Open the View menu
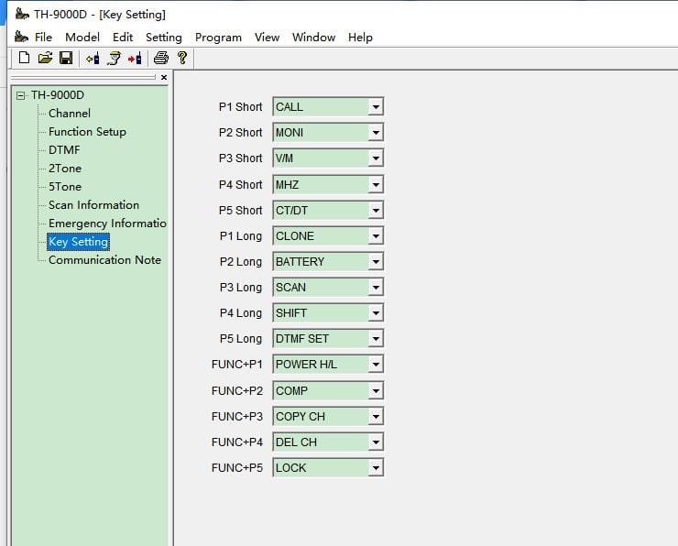The image size is (678, 546). [267, 38]
